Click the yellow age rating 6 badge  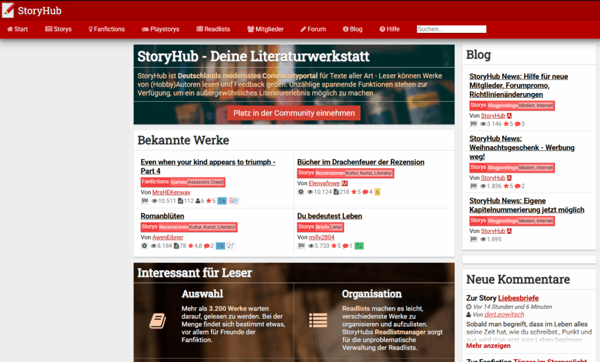pyautogui.click(x=377, y=192)
